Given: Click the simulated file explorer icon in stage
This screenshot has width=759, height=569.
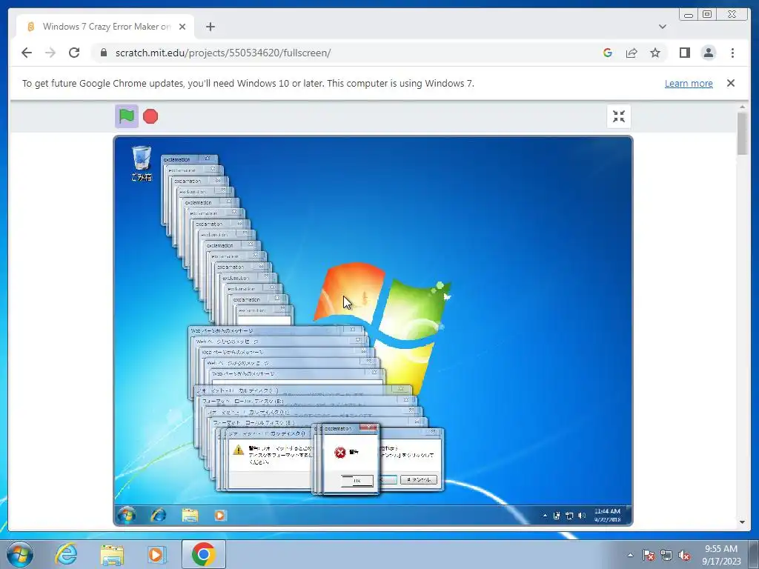Looking at the screenshot, I should pyautogui.click(x=190, y=516).
